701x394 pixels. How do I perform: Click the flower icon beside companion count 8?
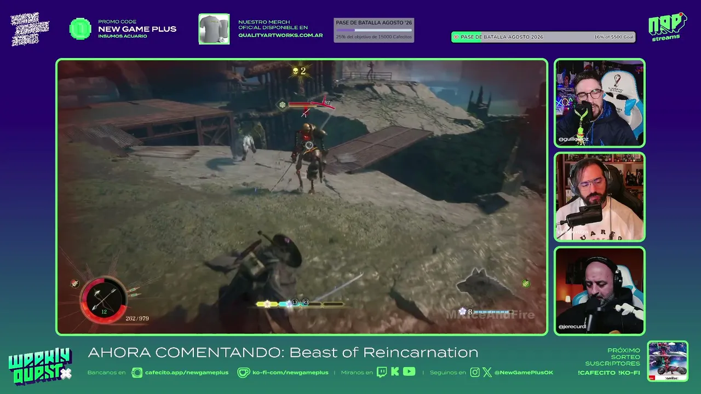click(x=462, y=311)
